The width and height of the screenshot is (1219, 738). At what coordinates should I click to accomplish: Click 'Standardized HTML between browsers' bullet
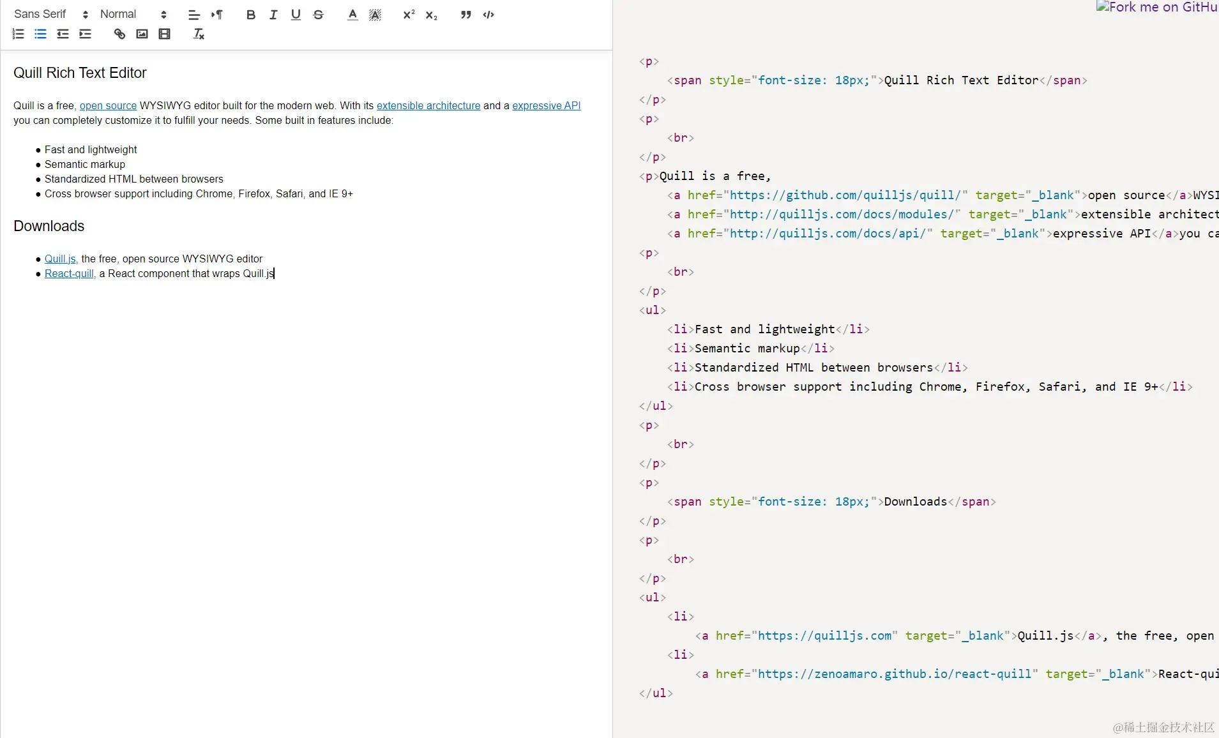click(x=134, y=179)
